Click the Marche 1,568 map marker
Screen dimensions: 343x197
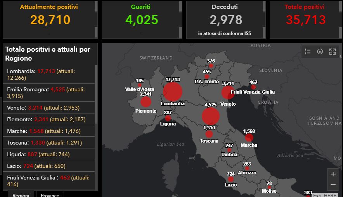249,138
